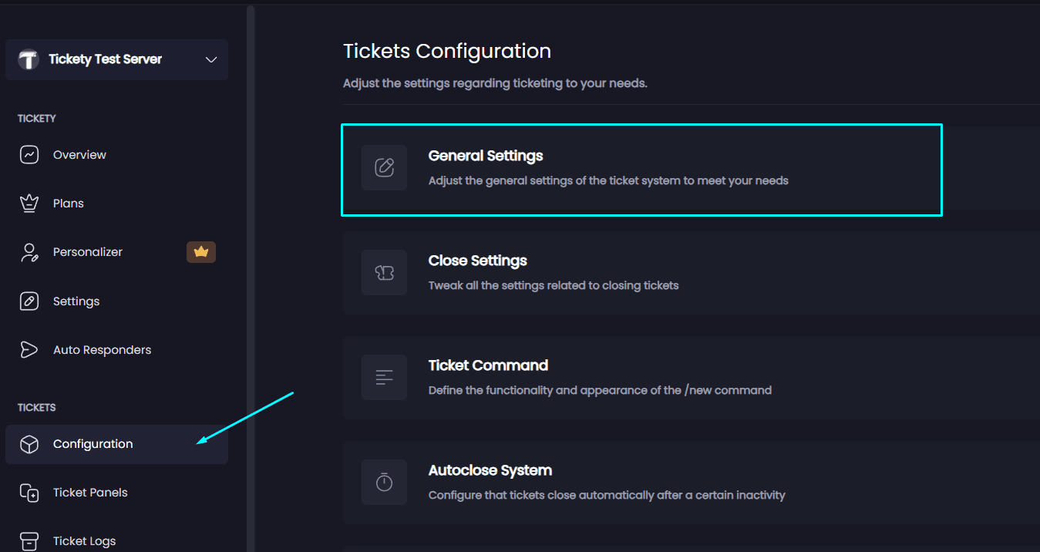
Task: Select the Configuration cube icon
Action: pos(29,444)
